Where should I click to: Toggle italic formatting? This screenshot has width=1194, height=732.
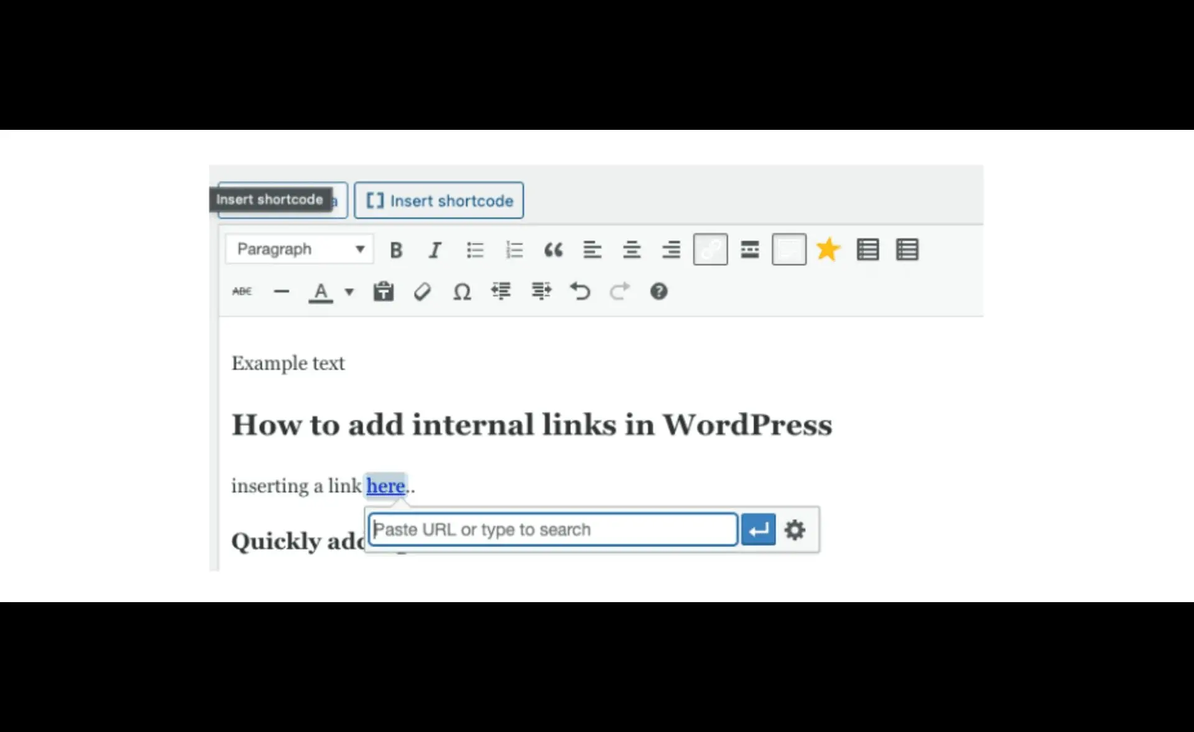(x=435, y=250)
